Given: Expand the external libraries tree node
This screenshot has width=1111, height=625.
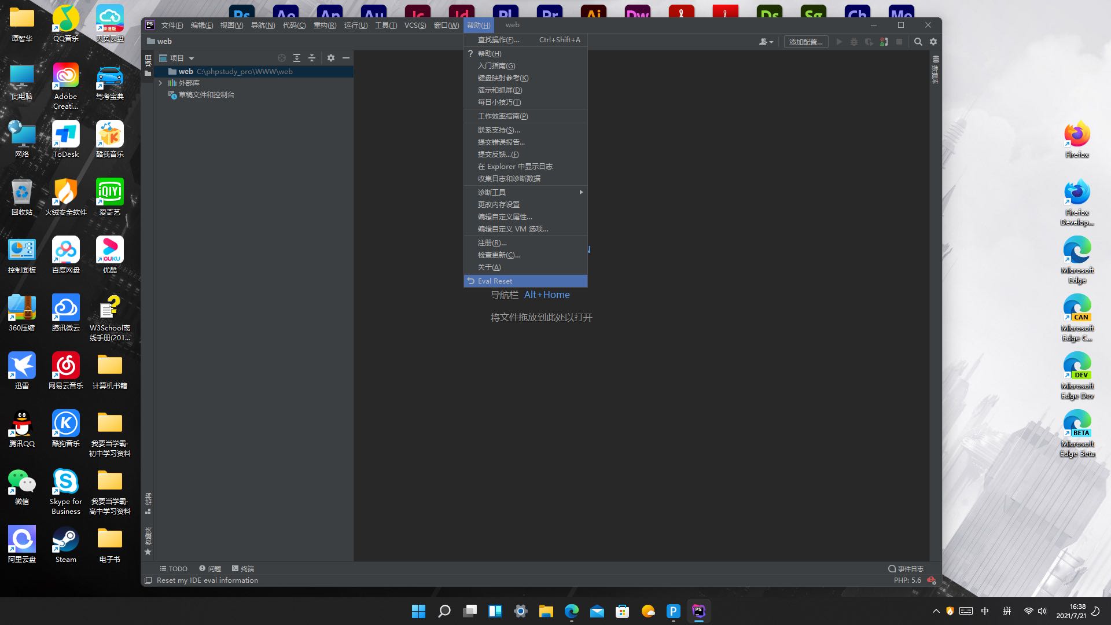Looking at the screenshot, I should pos(160,82).
